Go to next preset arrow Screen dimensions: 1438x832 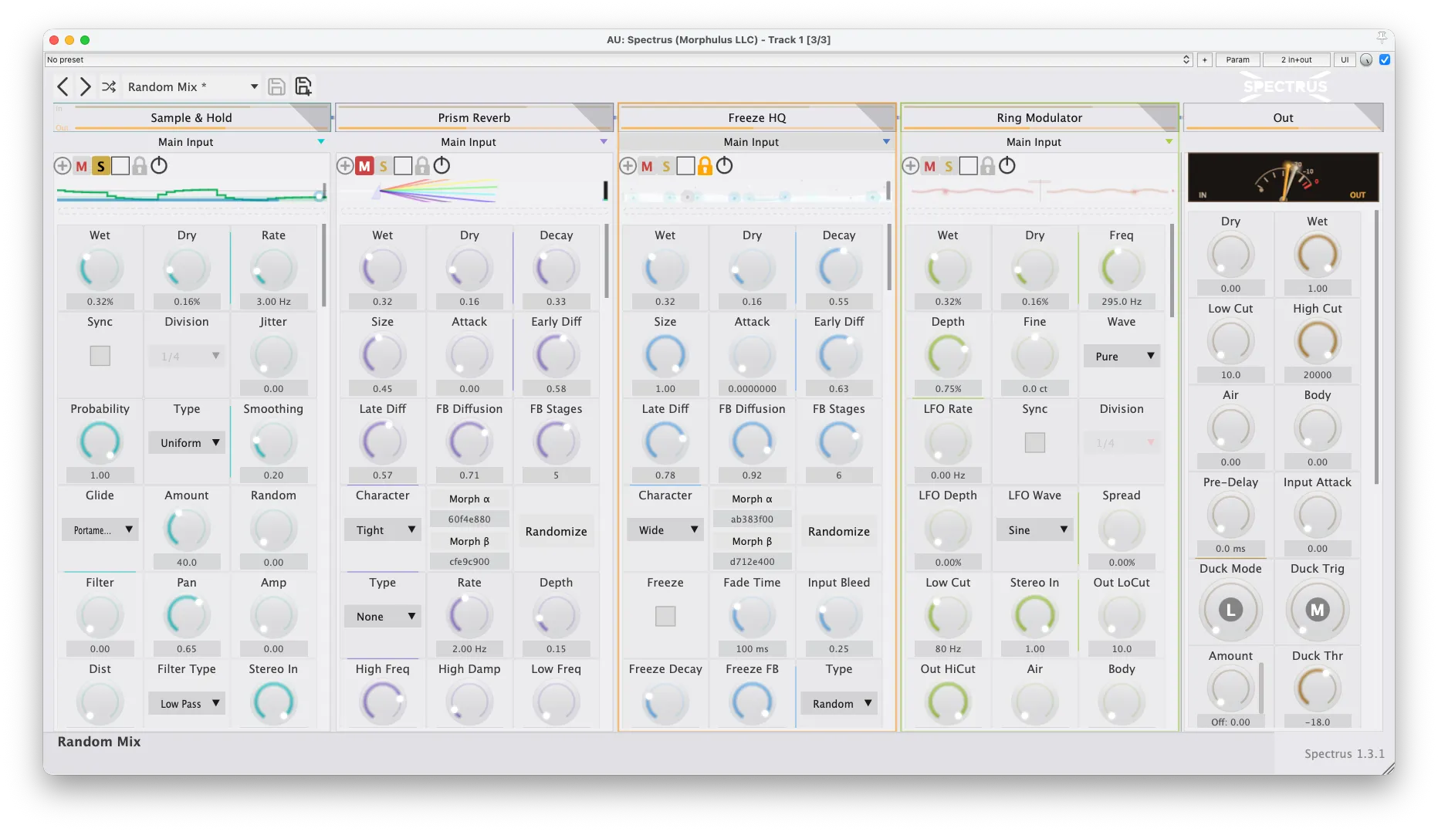pos(86,86)
